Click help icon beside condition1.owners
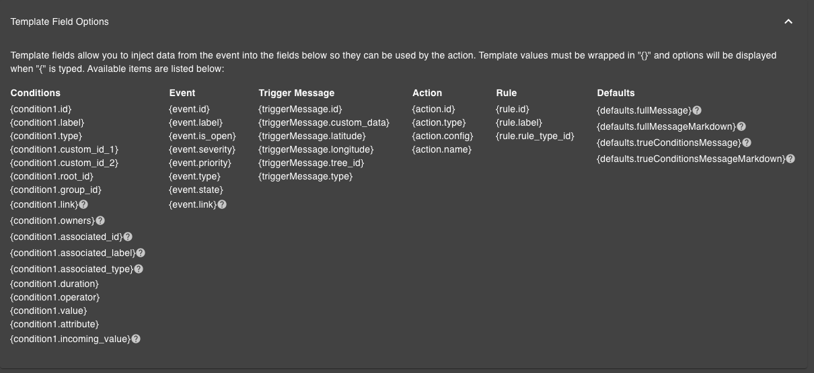 pyautogui.click(x=100, y=220)
